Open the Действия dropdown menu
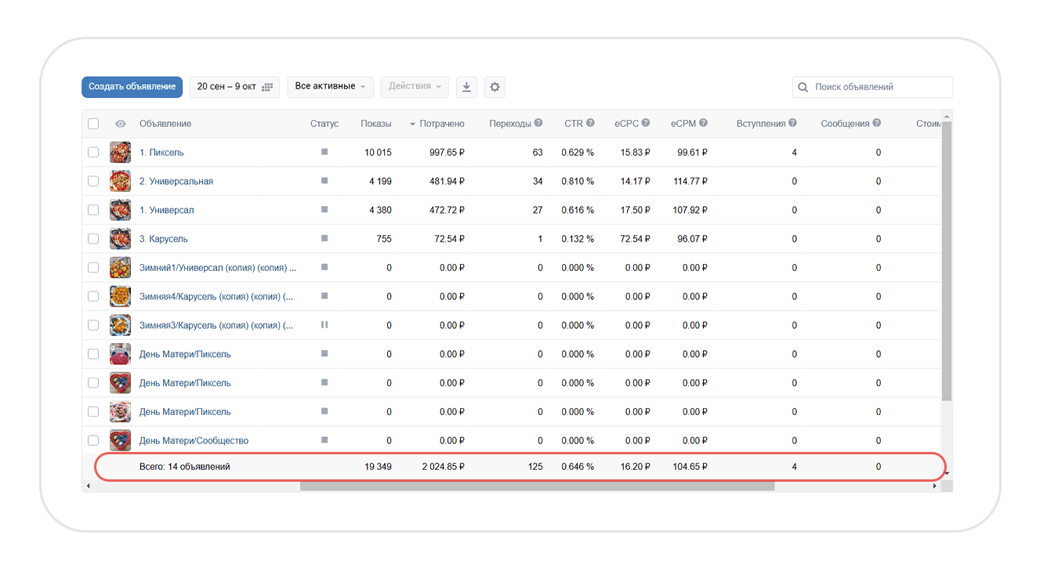This screenshot has height=571, width=1040. (415, 87)
